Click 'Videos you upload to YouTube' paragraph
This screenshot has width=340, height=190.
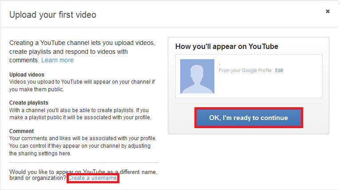[82, 85]
